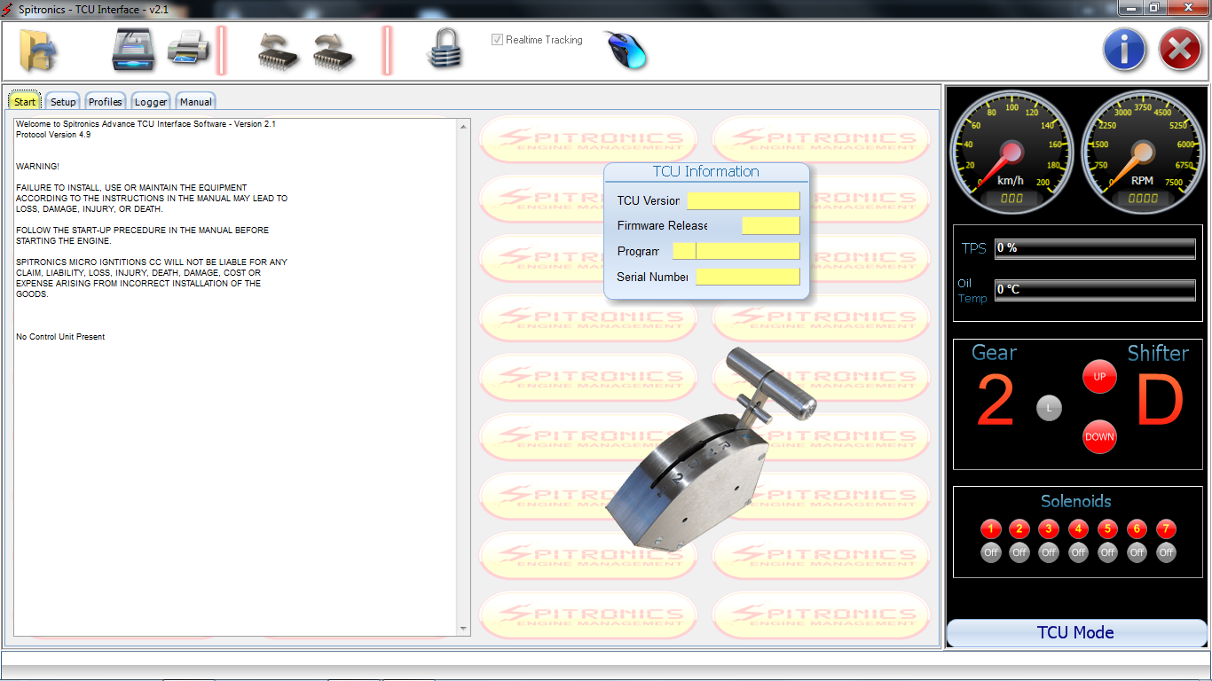Toggle solenoid 6 Off indicator
This screenshot has height=681, width=1212.
(x=1137, y=552)
